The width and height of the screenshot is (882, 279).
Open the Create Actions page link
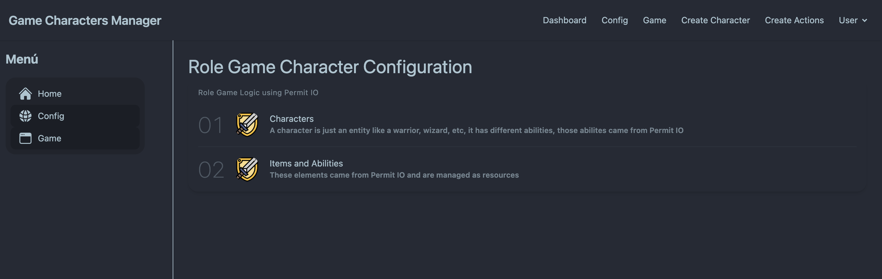pyautogui.click(x=794, y=20)
